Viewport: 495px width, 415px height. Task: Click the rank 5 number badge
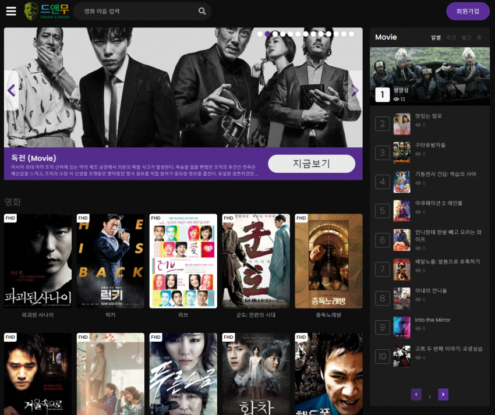tap(382, 211)
